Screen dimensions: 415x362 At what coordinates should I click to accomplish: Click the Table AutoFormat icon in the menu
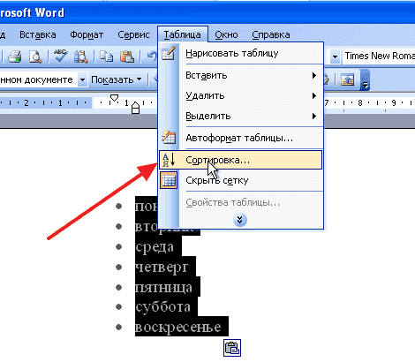[x=169, y=138]
